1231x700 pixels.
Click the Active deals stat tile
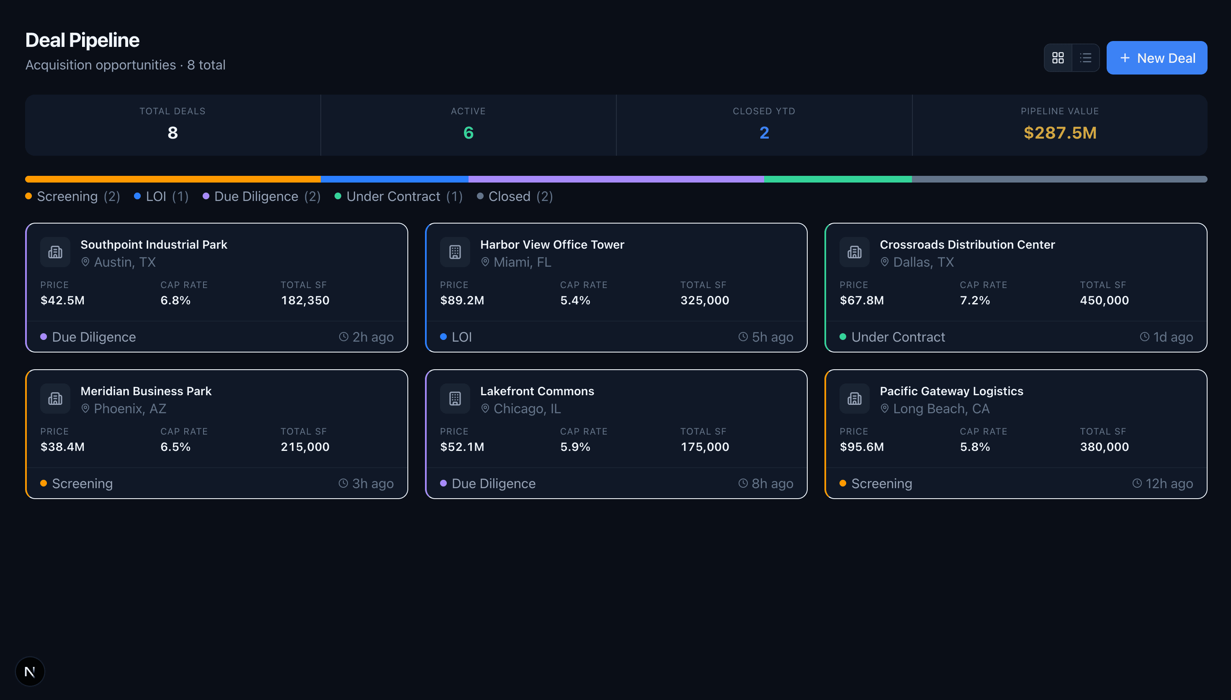click(x=468, y=125)
